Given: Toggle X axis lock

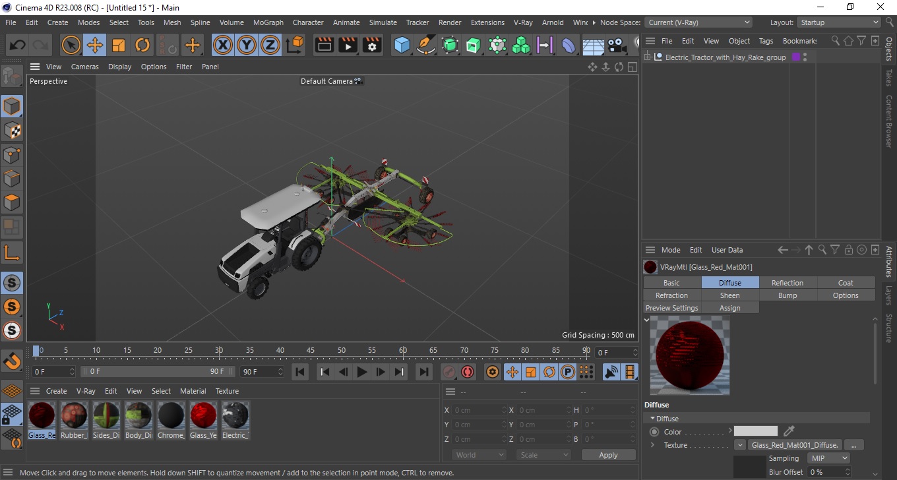Looking at the screenshot, I should point(223,45).
